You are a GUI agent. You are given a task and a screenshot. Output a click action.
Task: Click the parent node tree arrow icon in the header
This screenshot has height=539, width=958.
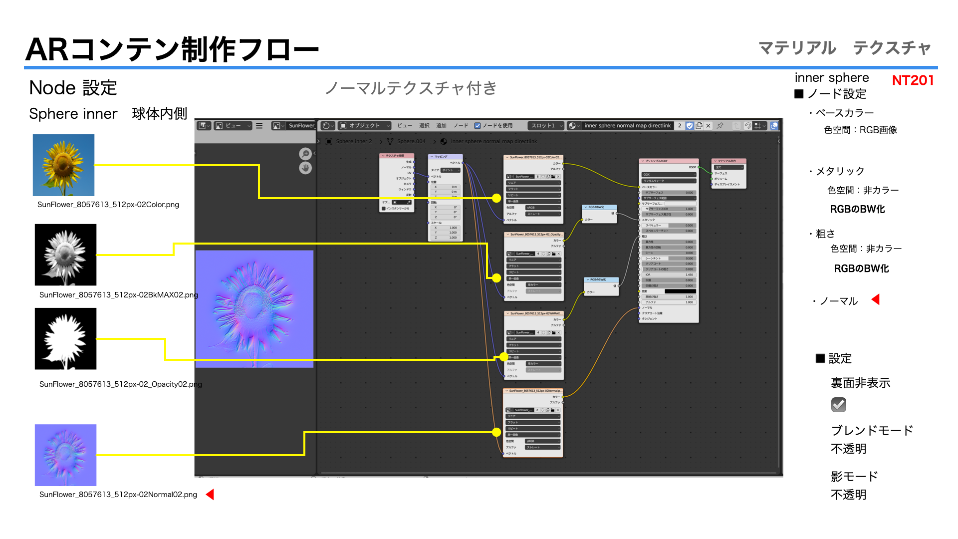pos(736,126)
